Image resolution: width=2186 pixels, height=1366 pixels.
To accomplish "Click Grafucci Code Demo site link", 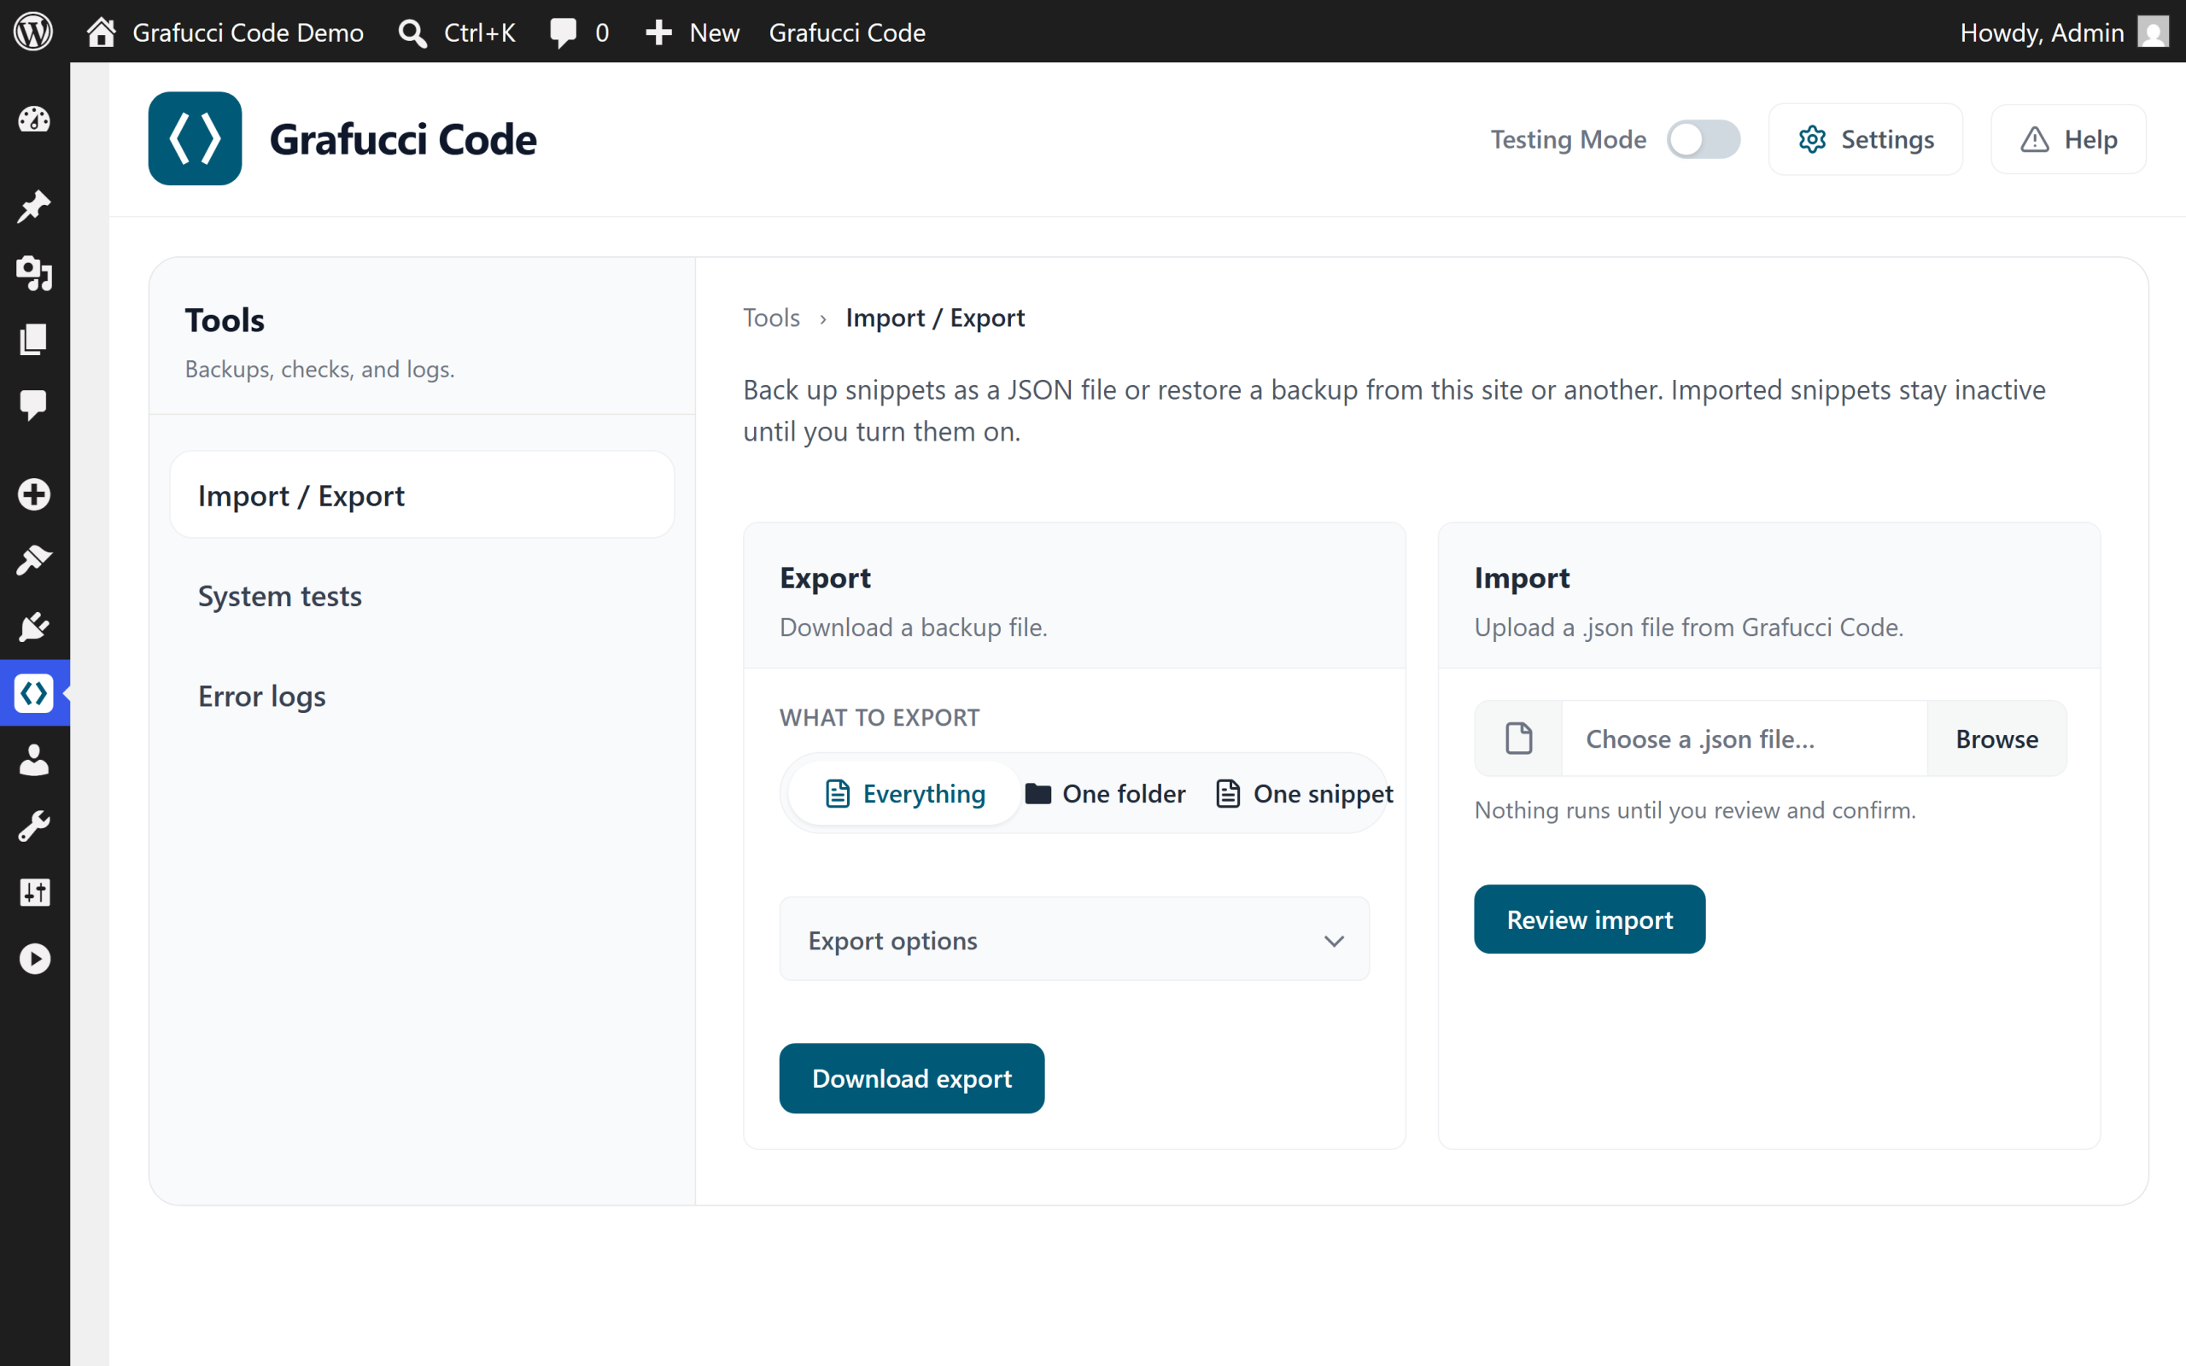I will 248,32.
